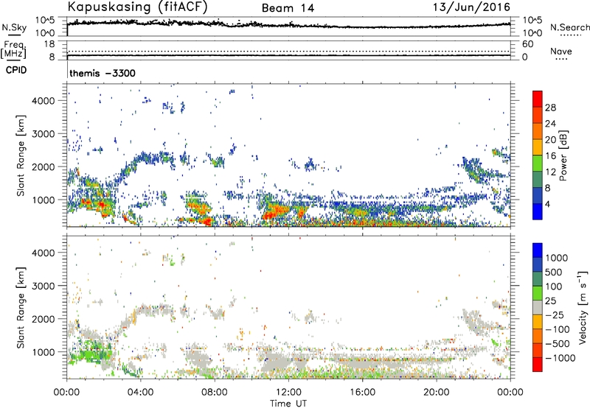Click the 'Freq. [MHz]' axis label
590x408 pixels.
(13, 49)
